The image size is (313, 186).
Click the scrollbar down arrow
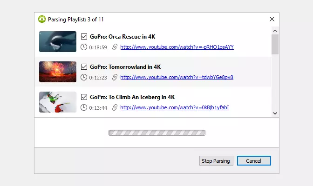point(275,113)
